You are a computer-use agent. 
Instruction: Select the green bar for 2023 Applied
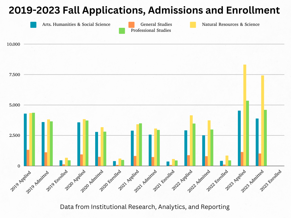click(x=248, y=133)
